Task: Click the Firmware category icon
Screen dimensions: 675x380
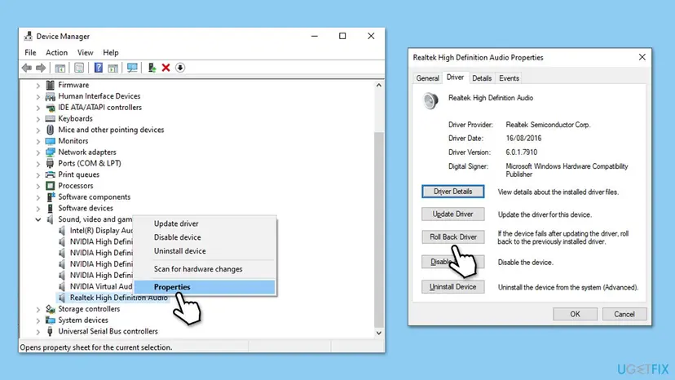Action: click(x=51, y=85)
